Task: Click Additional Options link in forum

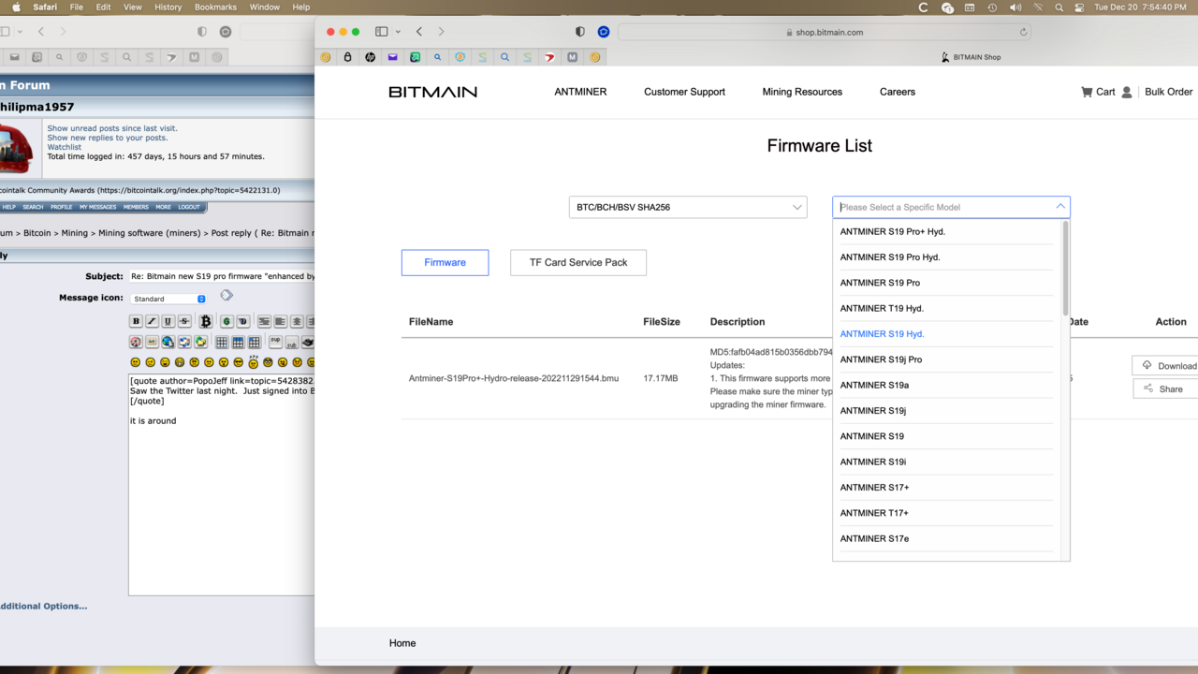Action: 44,607
